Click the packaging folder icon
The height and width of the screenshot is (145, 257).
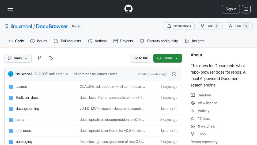point(11,142)
